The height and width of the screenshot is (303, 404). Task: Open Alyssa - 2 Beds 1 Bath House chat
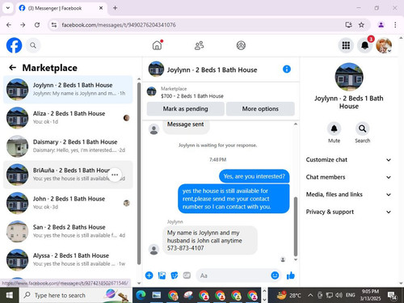(x=68, y=260)
